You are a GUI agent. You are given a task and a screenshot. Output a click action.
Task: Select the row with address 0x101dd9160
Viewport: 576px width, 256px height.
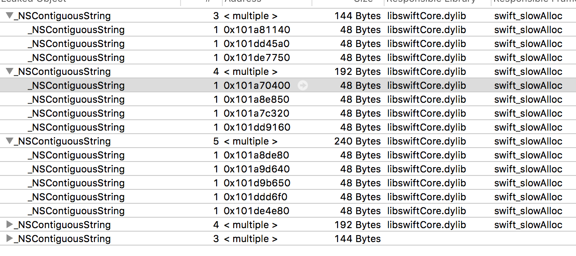(x=288, y=128)
